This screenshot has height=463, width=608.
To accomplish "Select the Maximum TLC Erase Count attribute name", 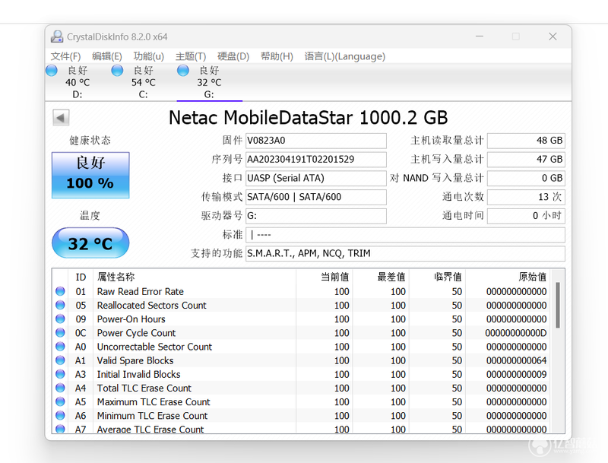I will coord(154,402).
